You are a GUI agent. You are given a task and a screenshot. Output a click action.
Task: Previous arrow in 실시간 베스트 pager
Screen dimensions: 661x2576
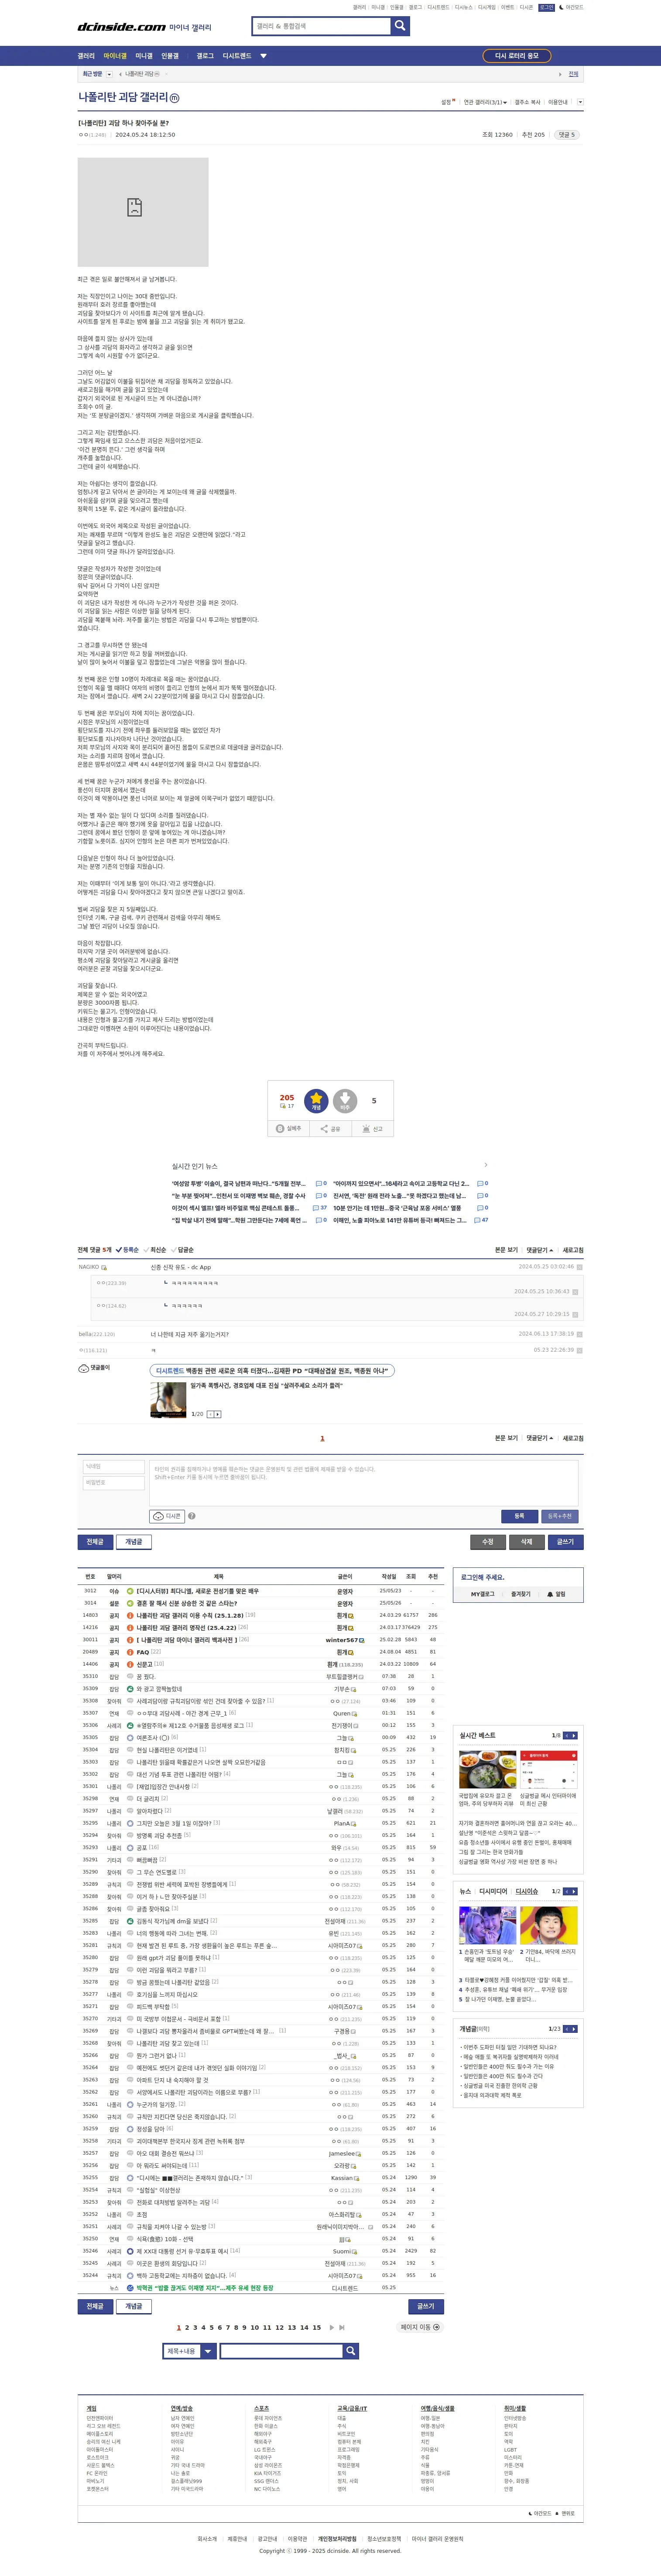566,1736
